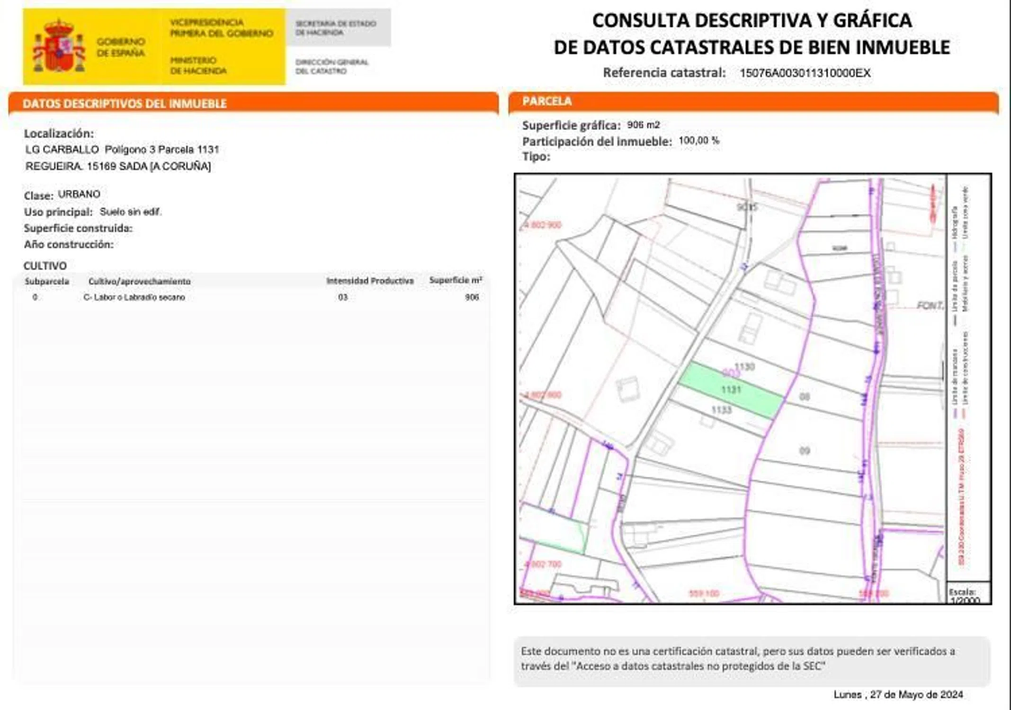Click the Labor o Labradío secano row
This screenshot has width=1011, height=710.
click(x=134, y=297)
